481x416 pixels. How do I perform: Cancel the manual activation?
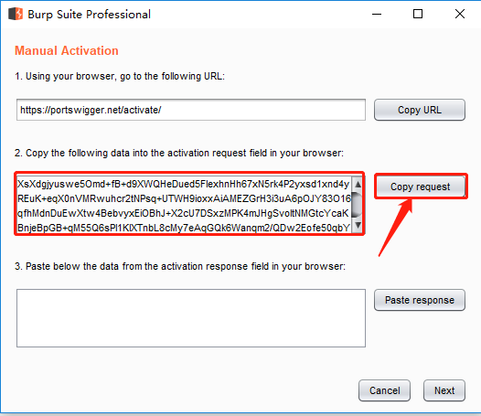[384, 390]
